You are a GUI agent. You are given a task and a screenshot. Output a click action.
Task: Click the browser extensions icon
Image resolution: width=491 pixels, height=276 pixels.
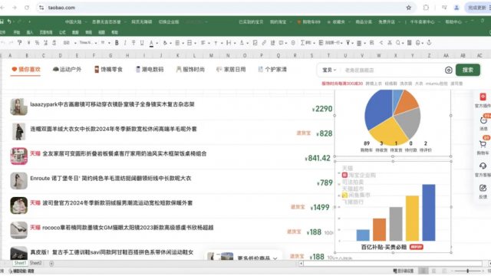(x=426, y=8)
